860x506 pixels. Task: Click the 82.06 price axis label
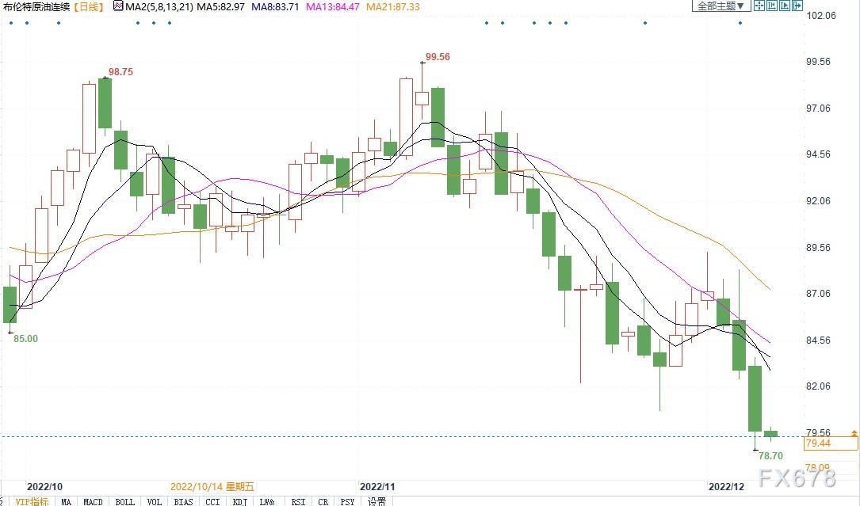pos(818,386)
